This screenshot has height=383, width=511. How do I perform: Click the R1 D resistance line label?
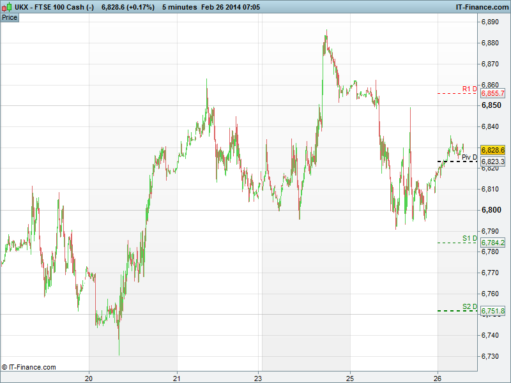pos(469,89)
